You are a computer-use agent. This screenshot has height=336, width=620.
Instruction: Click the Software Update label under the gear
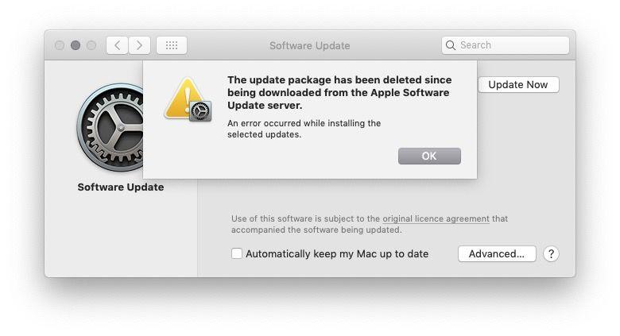(x=121, y=187)
